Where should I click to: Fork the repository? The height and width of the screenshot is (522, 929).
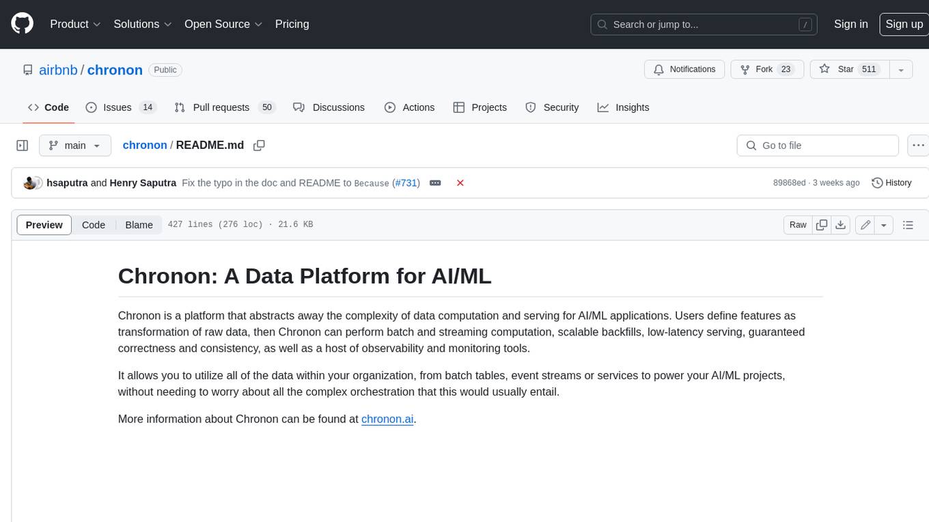(x=766, y=70)
